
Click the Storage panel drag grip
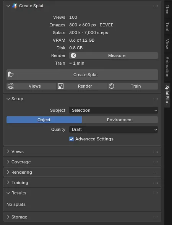click(156, 217)
